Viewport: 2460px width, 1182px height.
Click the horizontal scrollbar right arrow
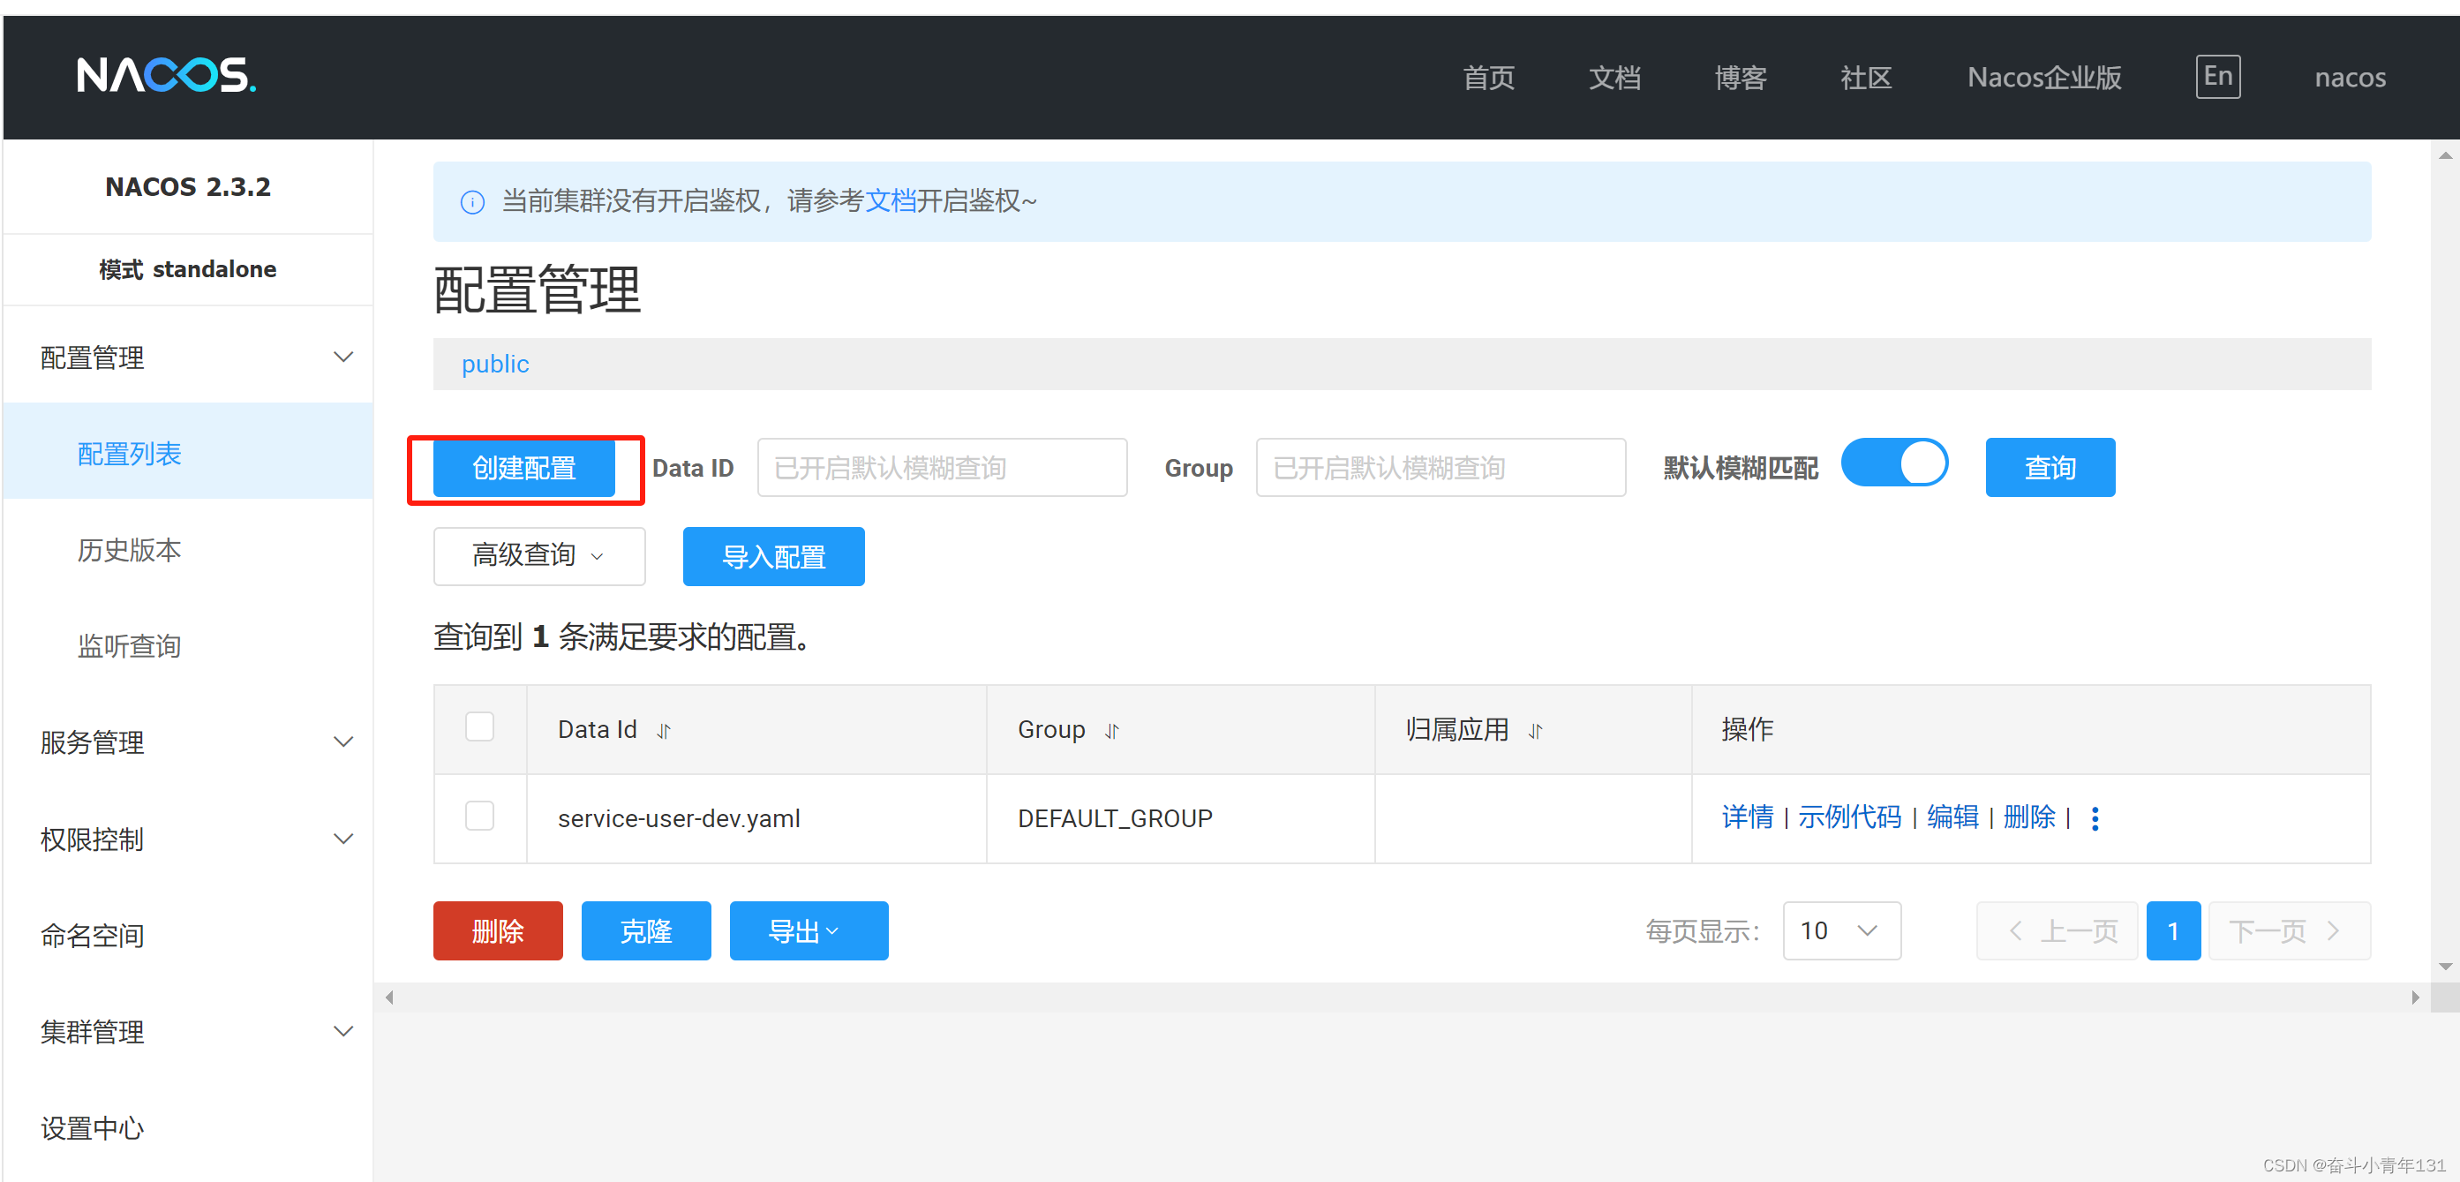click(2414, 997)
